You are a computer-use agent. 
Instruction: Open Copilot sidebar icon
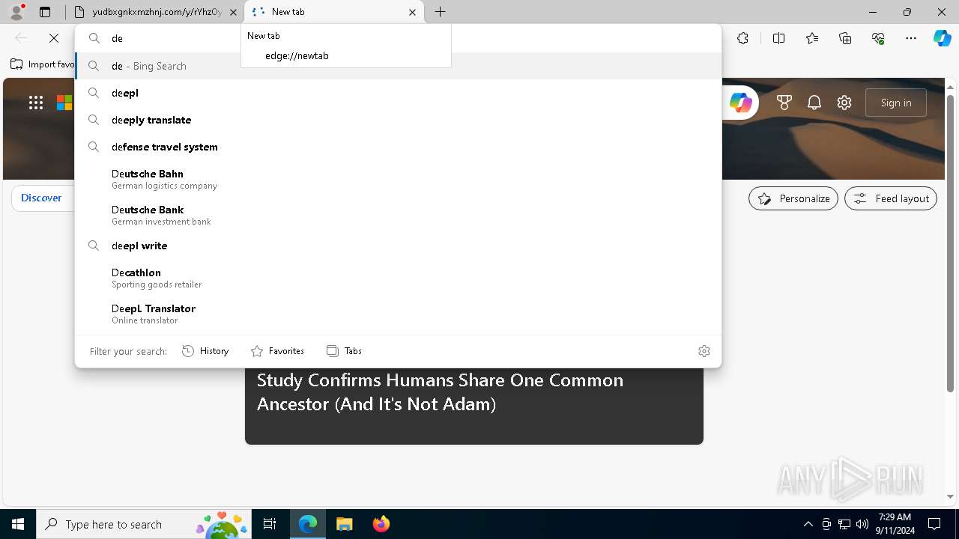(942, 38)
